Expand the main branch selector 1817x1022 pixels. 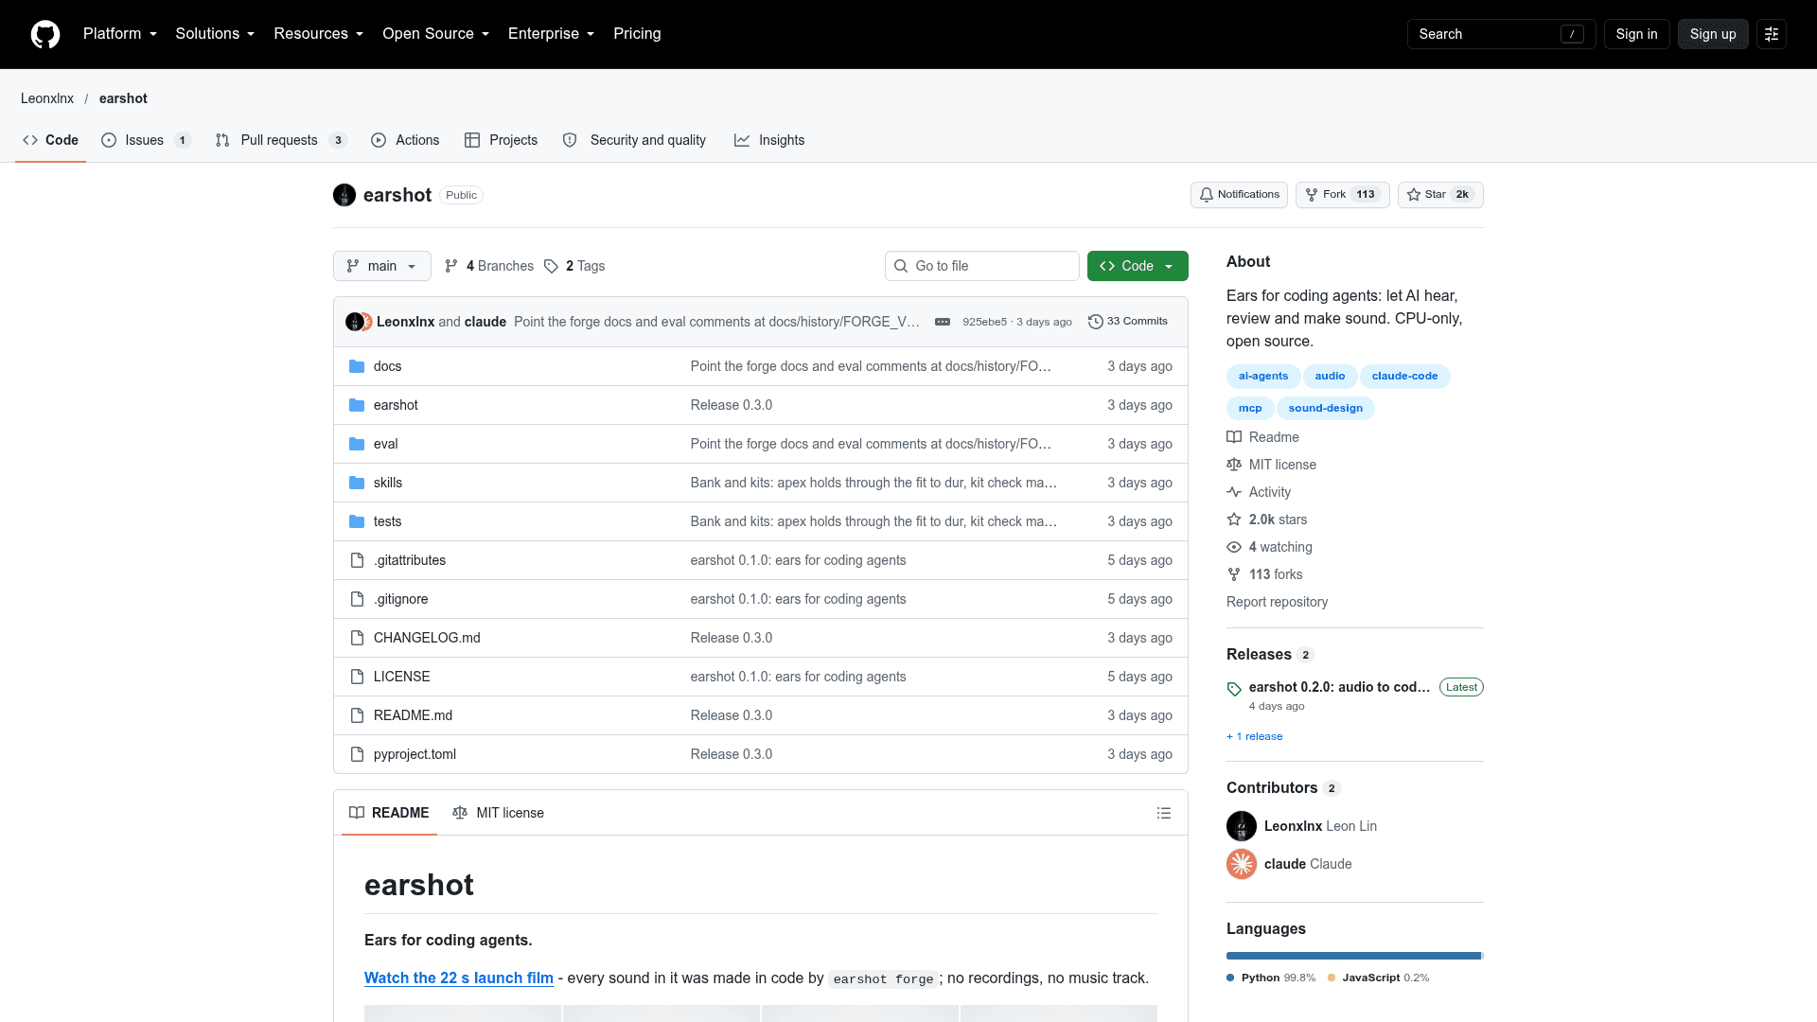381,266
